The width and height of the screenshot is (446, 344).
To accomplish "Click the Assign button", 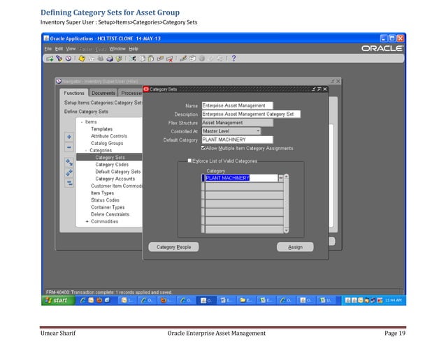I will 295,247.
